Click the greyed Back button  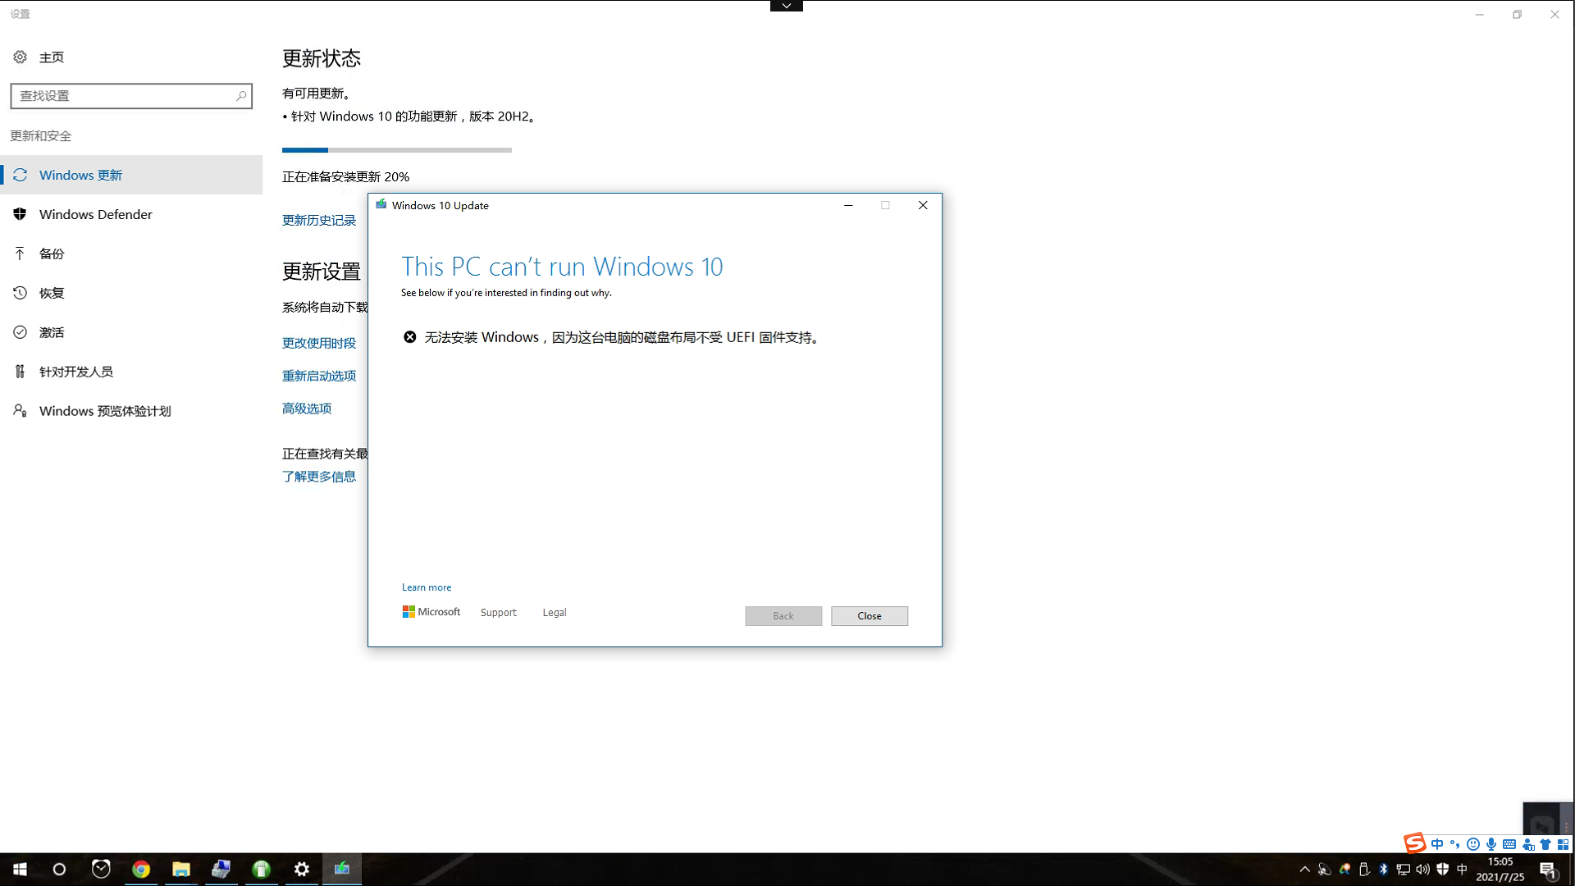[x=783, y=616]
